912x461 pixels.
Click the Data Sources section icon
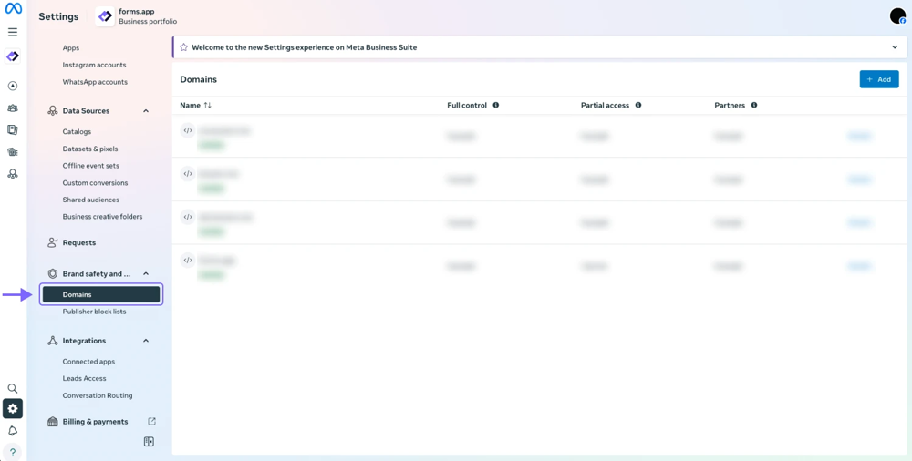click(53, 110)
